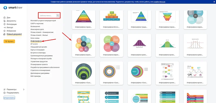Click the SmartDraw logo icon
Viewport: 216px width, 103px height.
coord(5,8)
